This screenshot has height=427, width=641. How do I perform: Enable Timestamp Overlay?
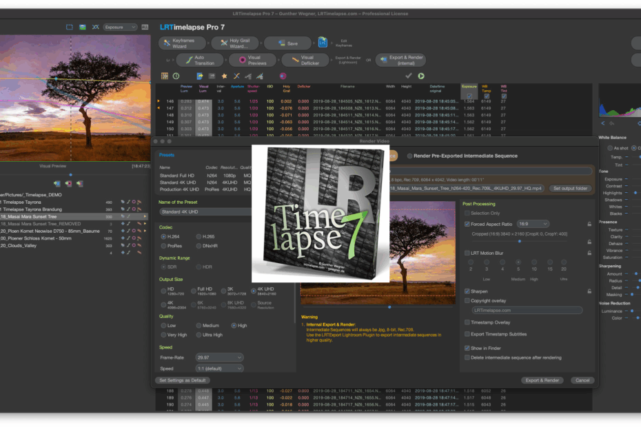(x=467, y=322)
